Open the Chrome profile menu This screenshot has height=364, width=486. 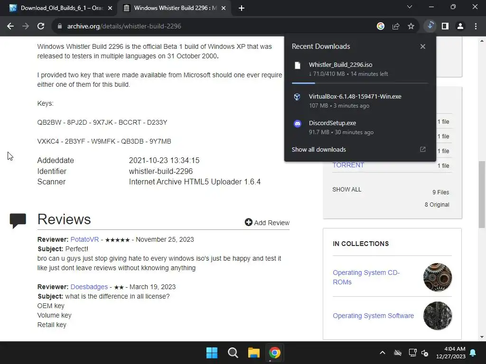(x=460, y=27)
